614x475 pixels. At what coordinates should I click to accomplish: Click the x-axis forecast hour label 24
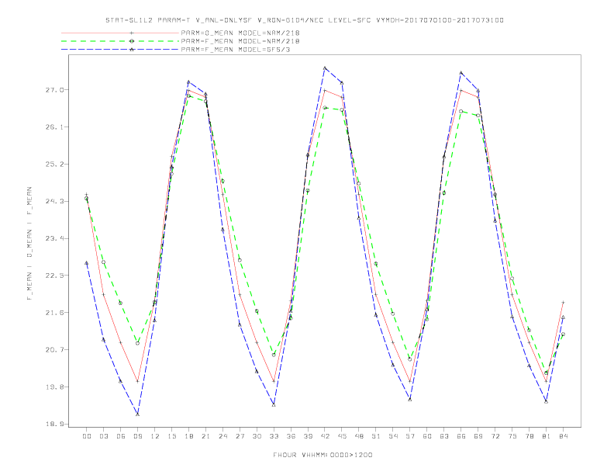[x=222, y=436]
